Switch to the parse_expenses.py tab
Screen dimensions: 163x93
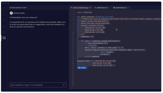click(x=80, y=8)
